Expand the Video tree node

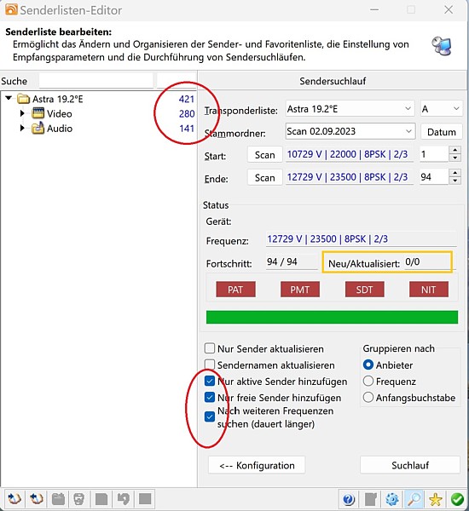click(22, 113)
